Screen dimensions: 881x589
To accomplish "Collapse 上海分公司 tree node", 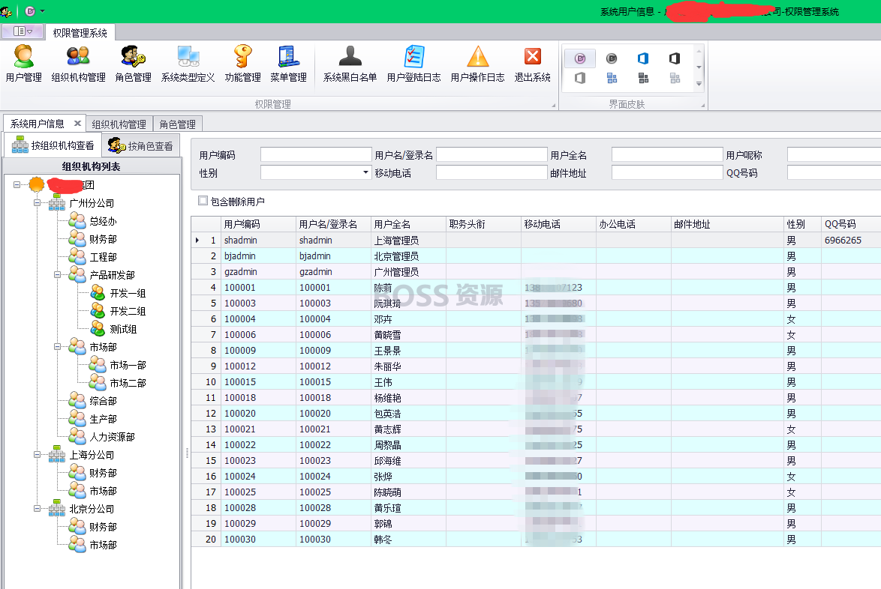I will [x=37, y=454].
